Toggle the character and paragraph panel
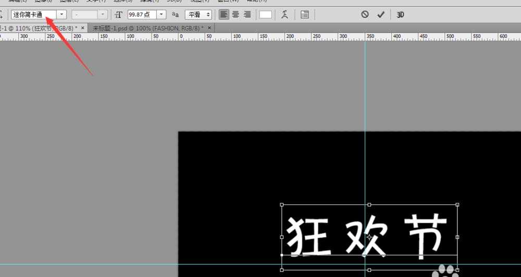 pyautogui.click(x=305, y=15)
